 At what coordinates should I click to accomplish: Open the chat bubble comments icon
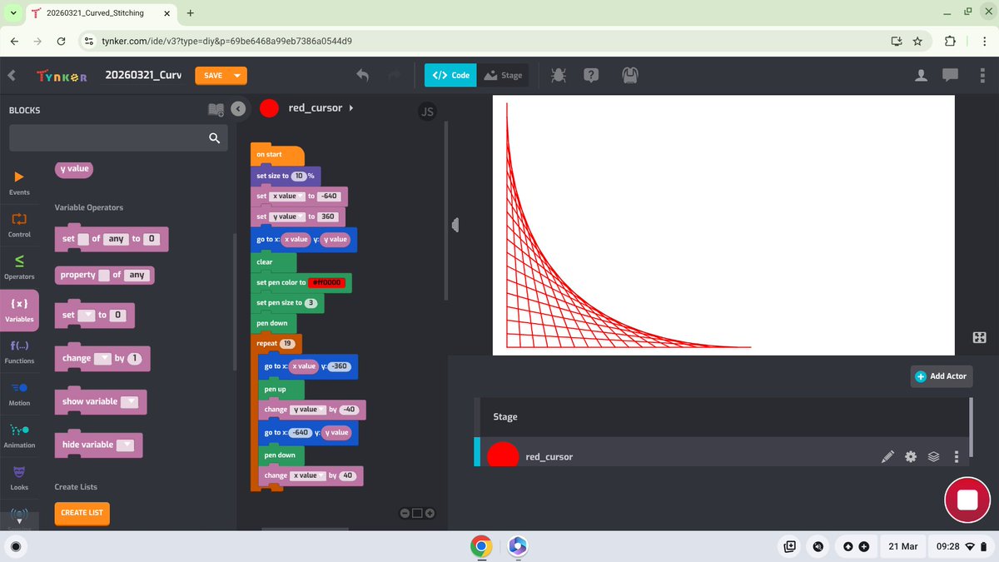[951, 75]
